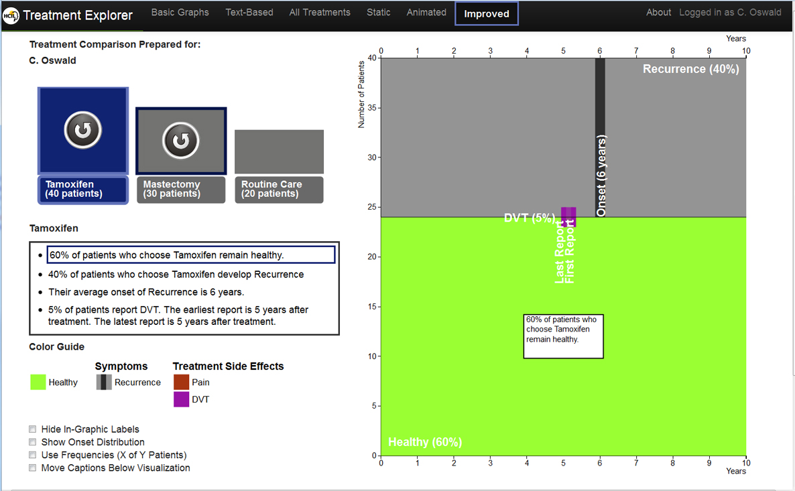
Task: Select the Tamoxifen (40 patients) label button
Action: click(83, 190)
